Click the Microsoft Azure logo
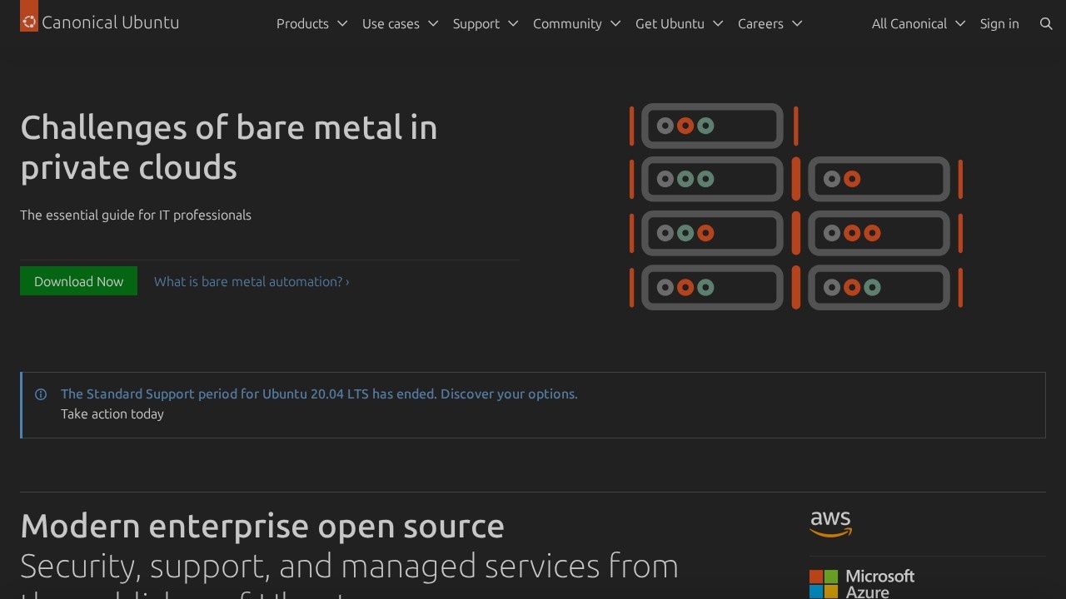Viewport: 1066px width, 599px height. 862,584
